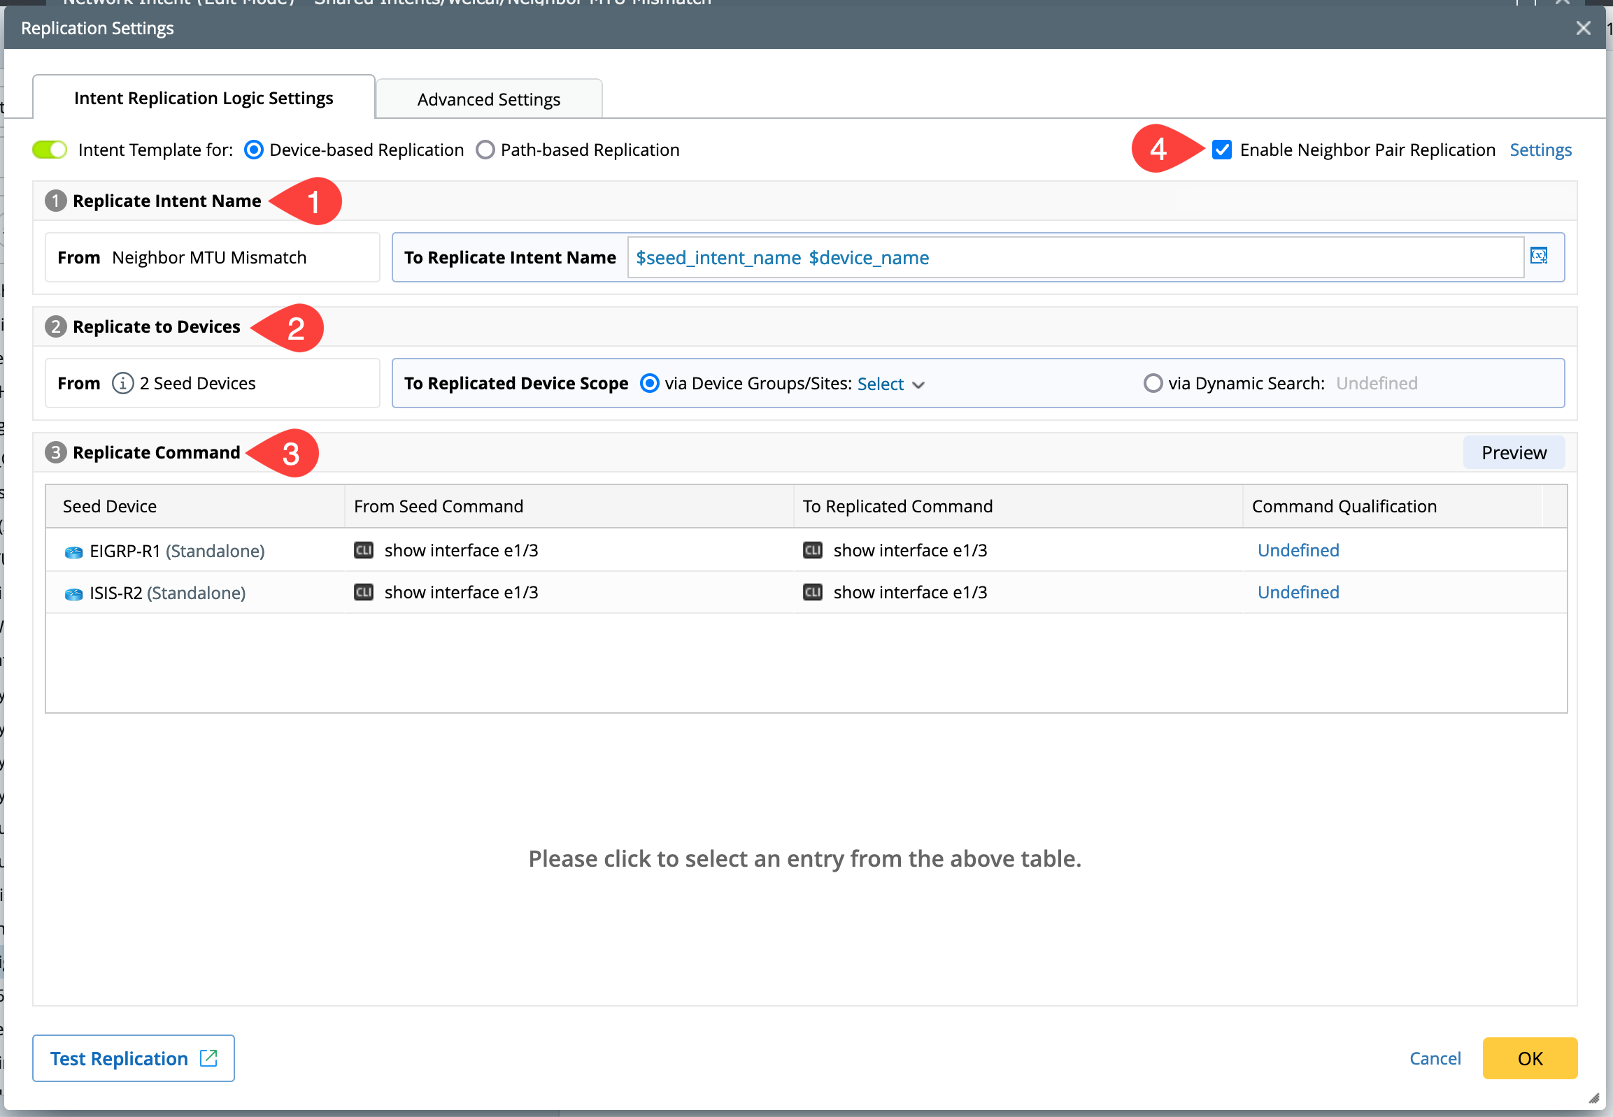Screen dimensions: 1613x1117
Task: Open neighbor pair Settings link
Action: point(1540,150)
